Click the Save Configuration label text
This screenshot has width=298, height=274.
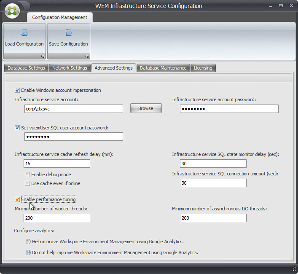tap(68, 44)
